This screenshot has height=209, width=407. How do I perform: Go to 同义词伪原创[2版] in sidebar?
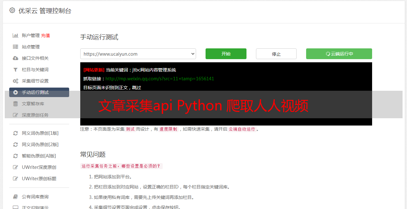click(40, 144)
